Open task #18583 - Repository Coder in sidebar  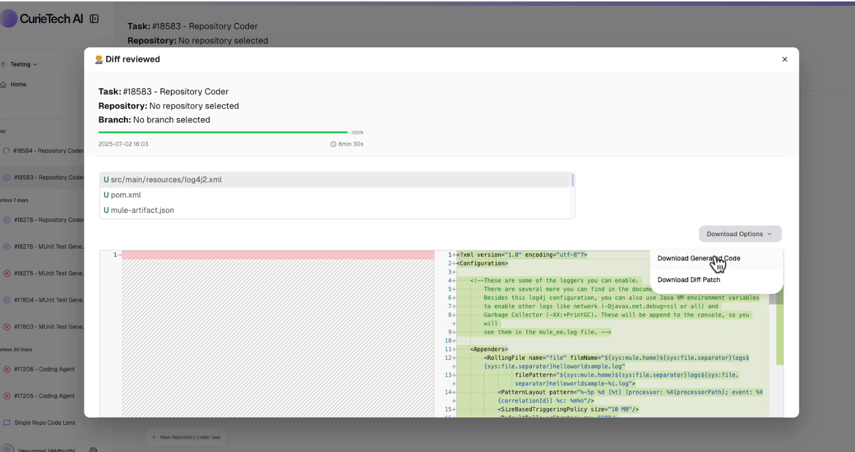[x=49, y=178]
